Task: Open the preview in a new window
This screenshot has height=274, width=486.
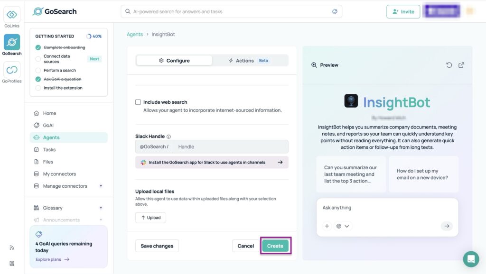Action: coord(461,65)
